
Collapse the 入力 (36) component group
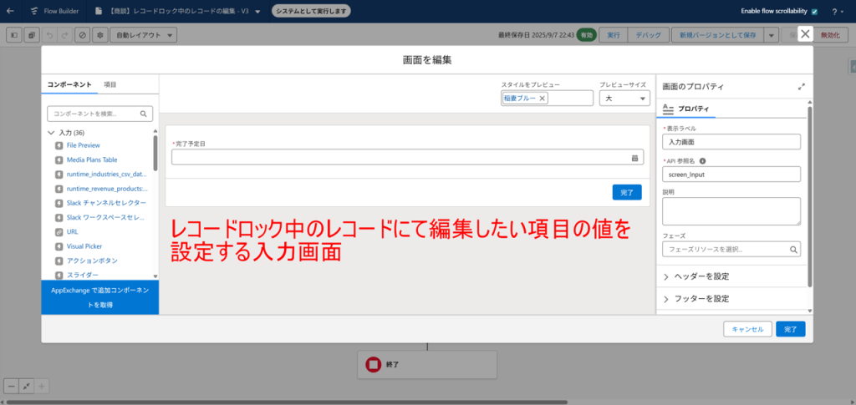click(x=52, y=133)
